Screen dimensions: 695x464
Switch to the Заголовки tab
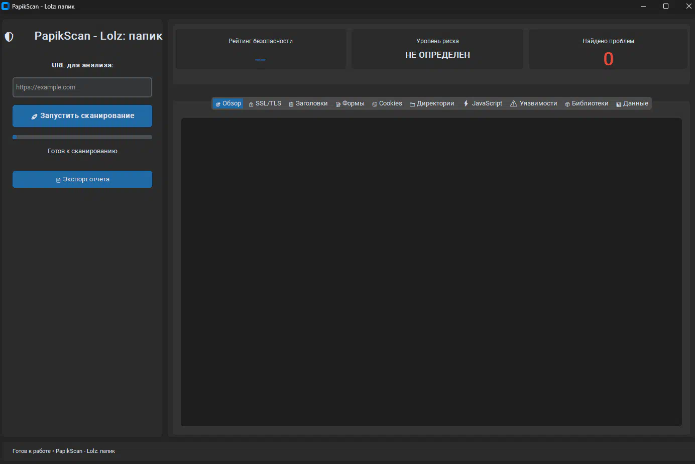click(x=308, y=103)
